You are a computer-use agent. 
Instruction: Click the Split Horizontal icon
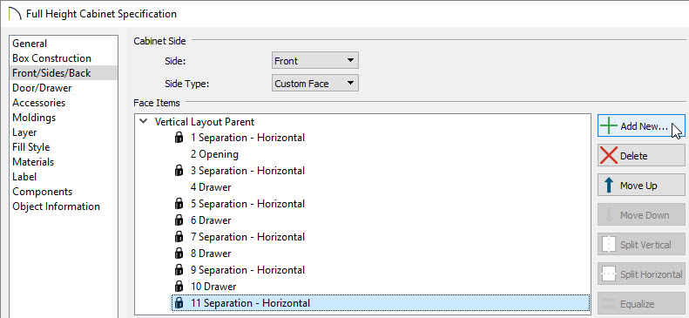609,274
